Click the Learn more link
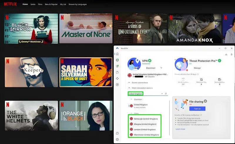The height and width of the screenshot is (144, 235). 180,129
